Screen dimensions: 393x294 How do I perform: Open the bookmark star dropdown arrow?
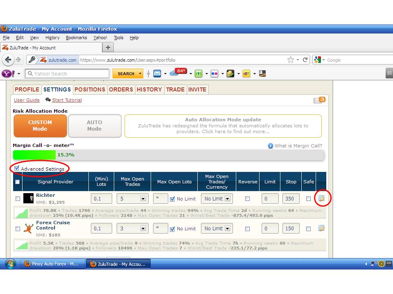pos(298,60)
